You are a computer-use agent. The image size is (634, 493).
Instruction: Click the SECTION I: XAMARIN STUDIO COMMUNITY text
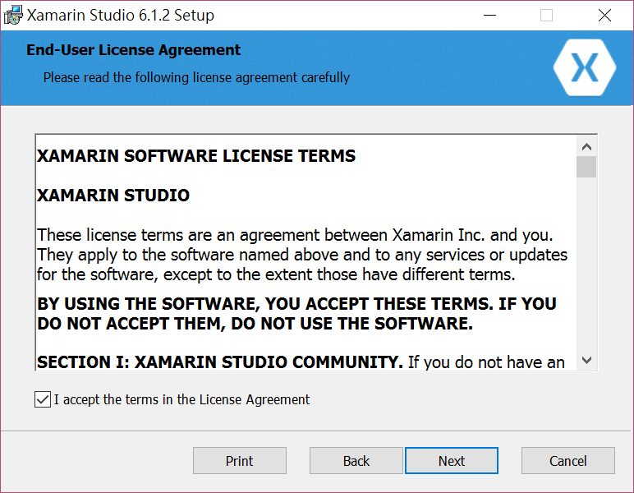220,362
